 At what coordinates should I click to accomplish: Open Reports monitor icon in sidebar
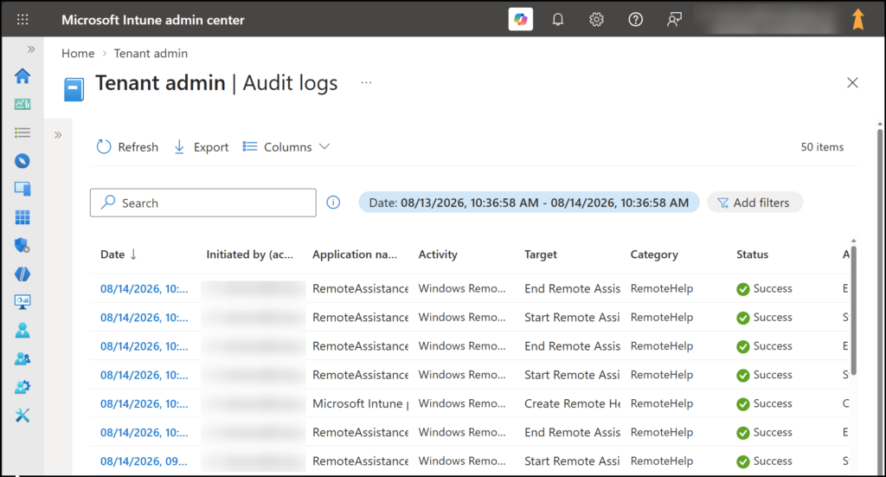pyautogui.click(x=22, y=302)
